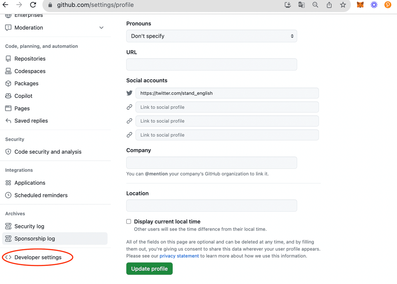Click the Twitter social account field
Image resolution: width=397 pixels, height=284 pixels.
click(227, 93)
